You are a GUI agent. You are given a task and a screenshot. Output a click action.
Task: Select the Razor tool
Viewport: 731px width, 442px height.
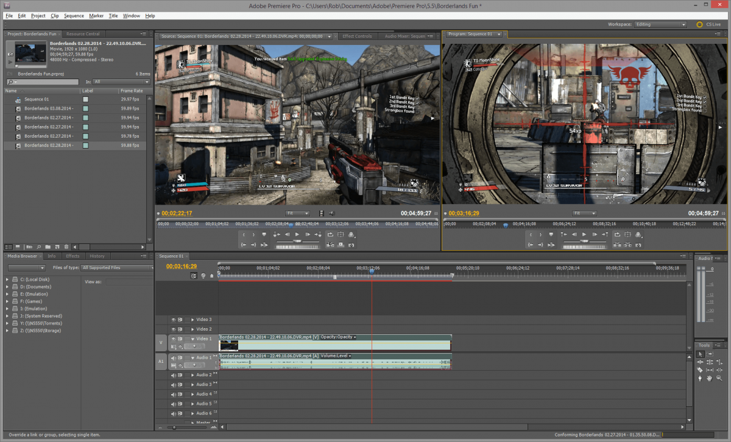[x=700, y=370]
